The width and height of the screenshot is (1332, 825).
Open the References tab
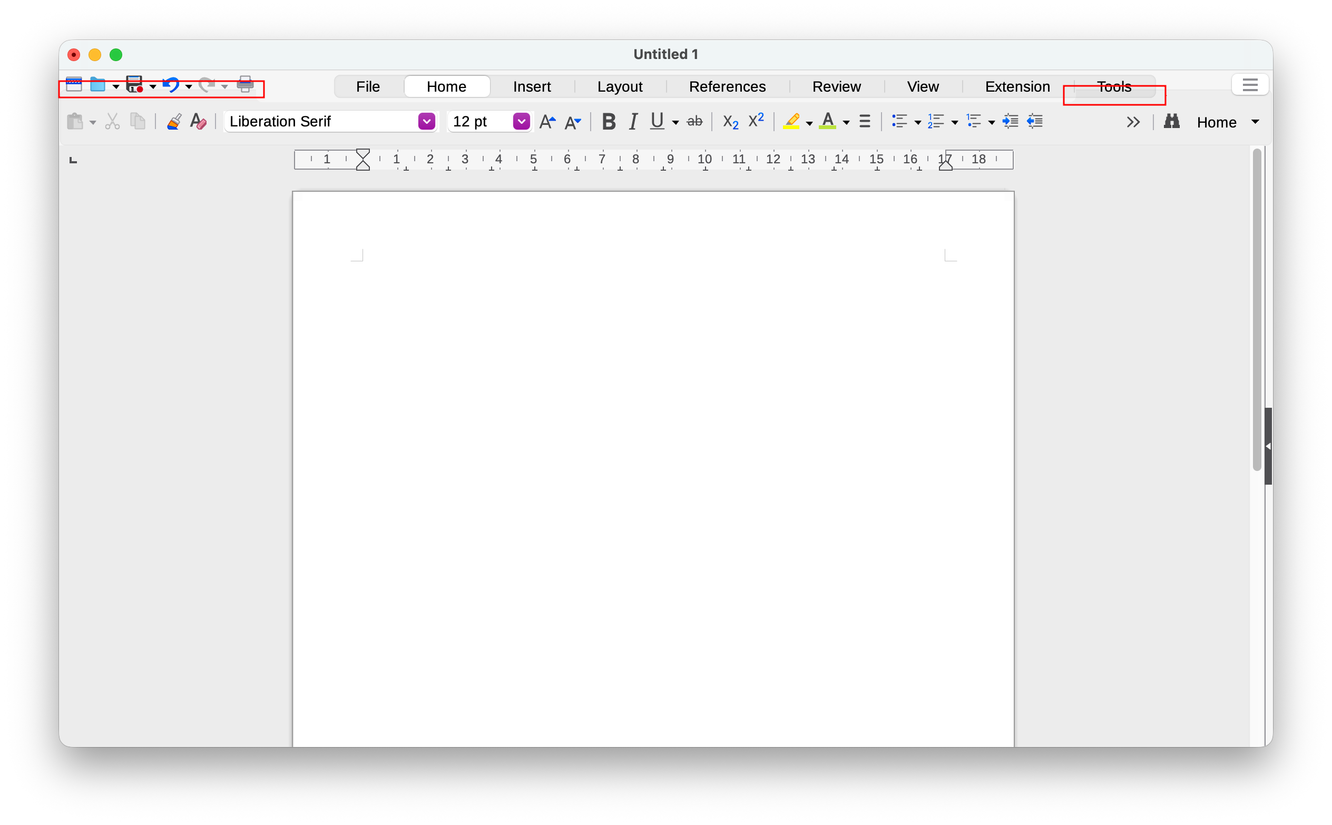coord(727,86)
